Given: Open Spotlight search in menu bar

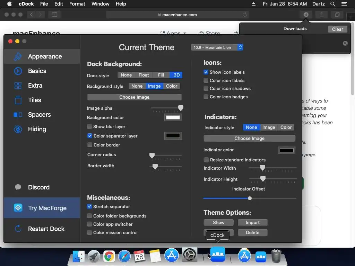Looking at the screenshot, I should tap(332, 4).
